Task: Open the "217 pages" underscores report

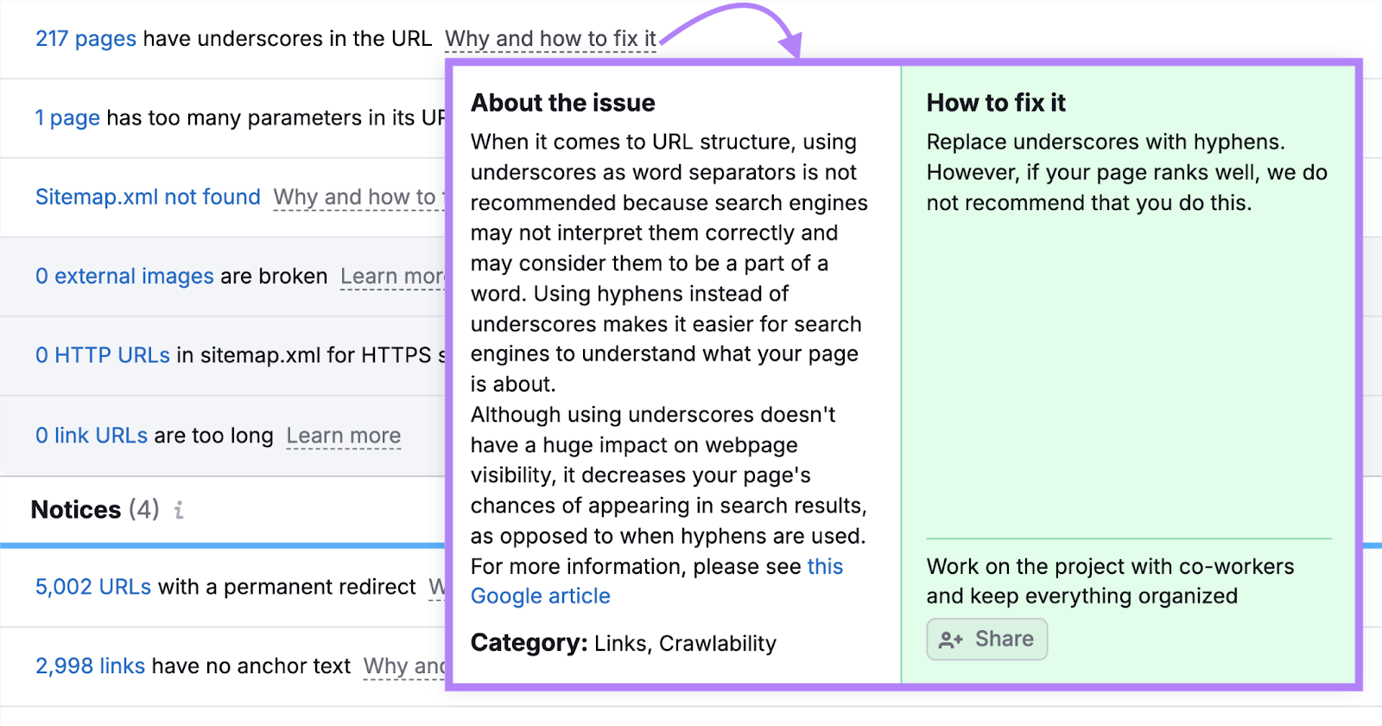Action: click(x=84, y=38)
